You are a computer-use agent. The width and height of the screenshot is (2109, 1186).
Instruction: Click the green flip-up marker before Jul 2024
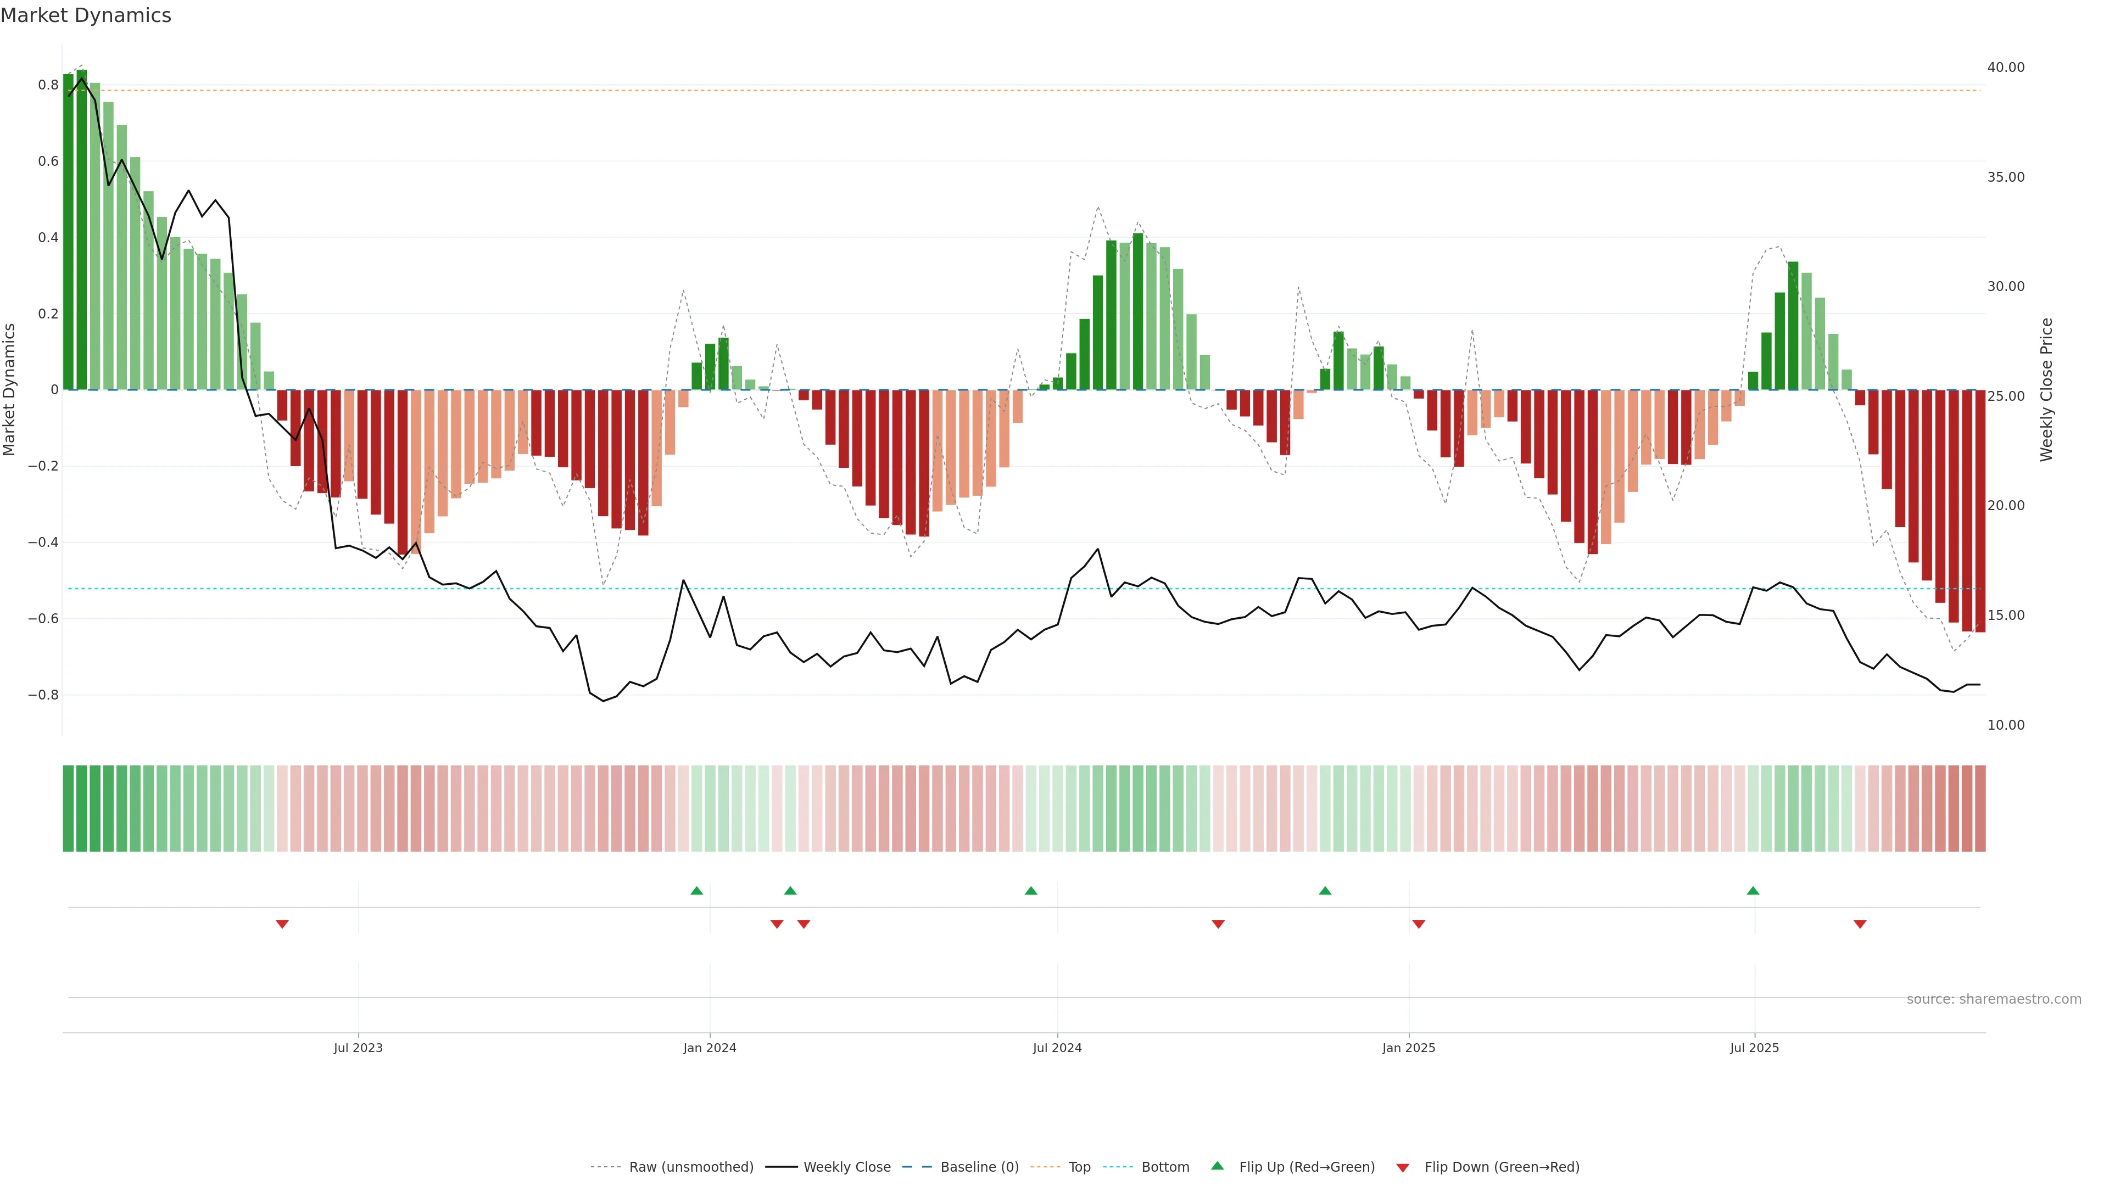point(1031,891)
